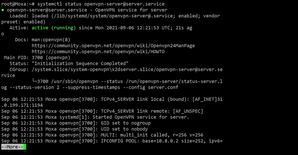Click the --More-- pager prompt
Viewport: 298px width, 155px height.
click(12, 147)
